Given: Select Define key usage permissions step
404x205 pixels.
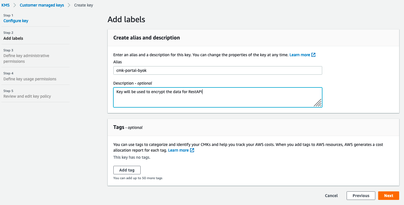Looking at the screenshot, I should [x=30, y=79].
